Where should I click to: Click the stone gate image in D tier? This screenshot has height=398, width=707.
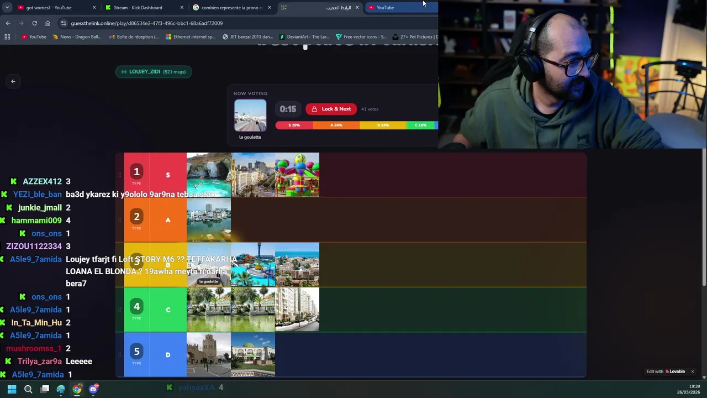coord(209,355)
